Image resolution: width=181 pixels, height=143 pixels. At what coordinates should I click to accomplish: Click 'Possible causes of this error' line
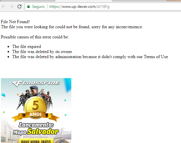tap(35, 37)
